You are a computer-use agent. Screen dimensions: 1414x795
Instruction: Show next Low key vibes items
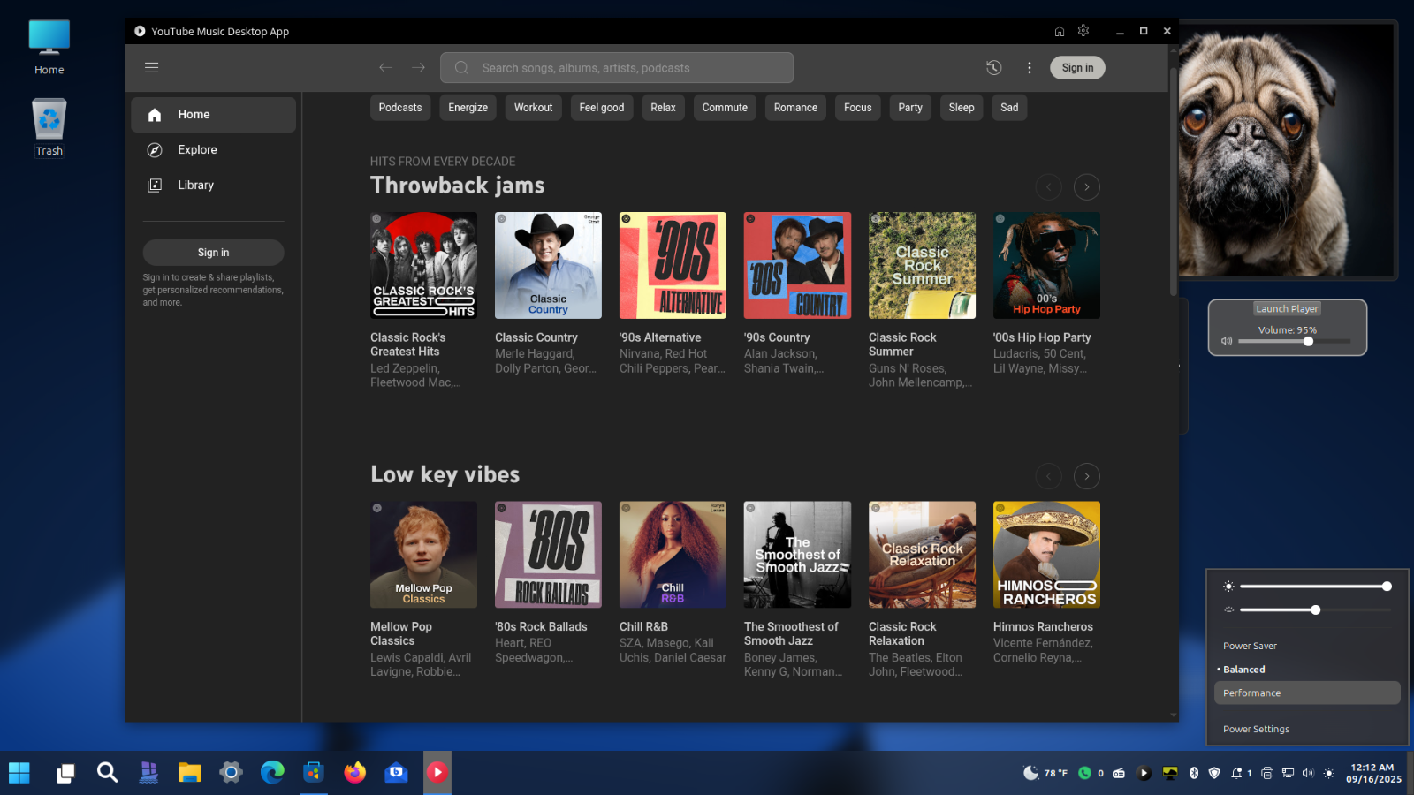pos(1086,477)
